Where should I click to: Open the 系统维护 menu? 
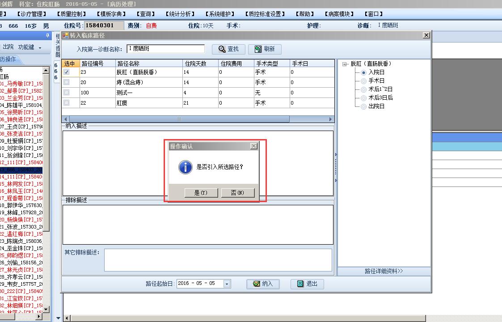tap(220, 14)
